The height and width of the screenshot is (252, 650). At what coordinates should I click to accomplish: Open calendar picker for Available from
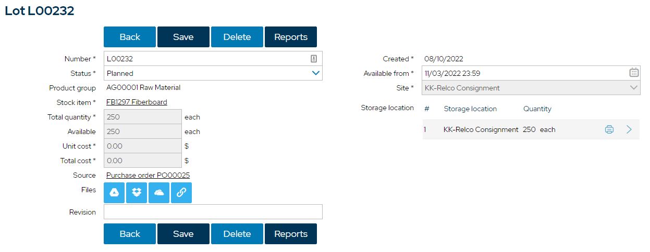tap(634, 73)
